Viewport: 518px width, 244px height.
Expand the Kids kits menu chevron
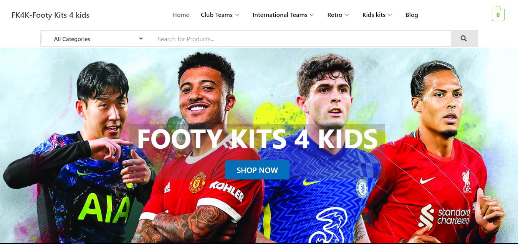click(x=390, y=15)
